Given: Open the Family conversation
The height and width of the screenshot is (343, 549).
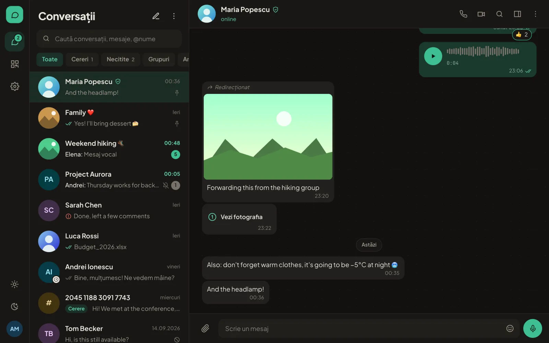Looking at the screenshot, I should pos(109,118).
